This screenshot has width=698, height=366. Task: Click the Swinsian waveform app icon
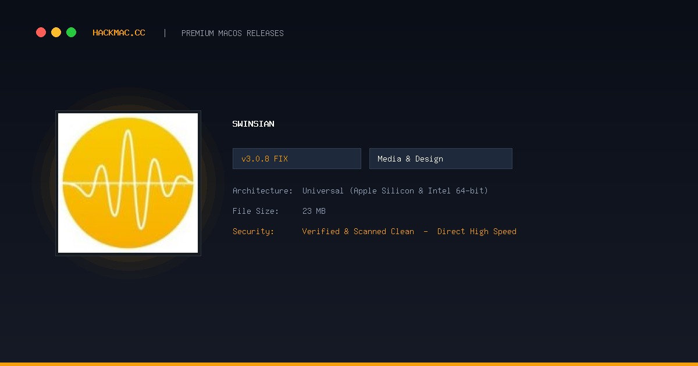point(128,183)
